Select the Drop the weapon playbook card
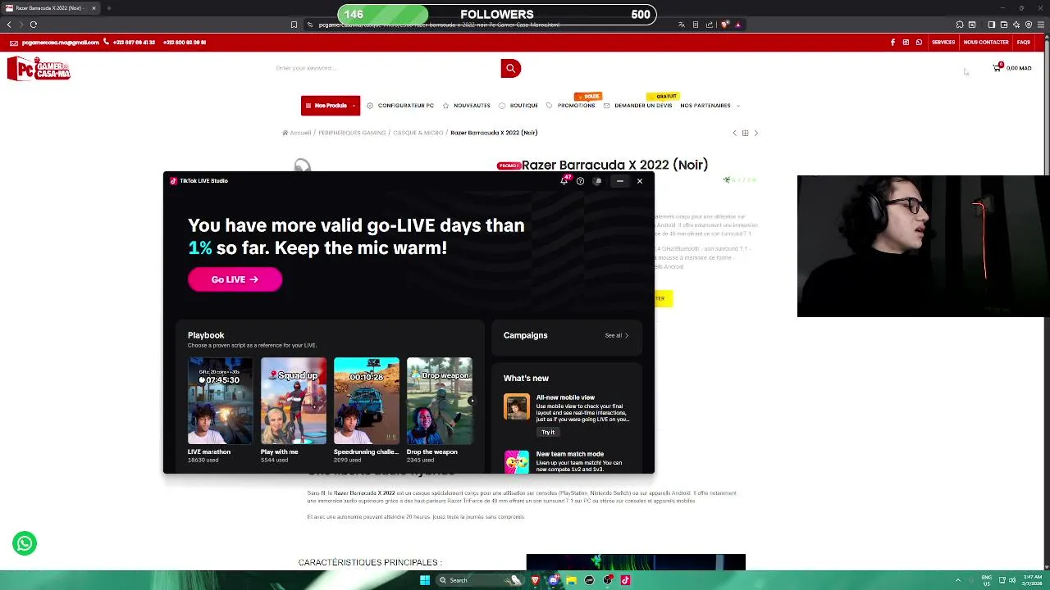The width and height of the screenshot is (1050, 590). coord(439,410)
